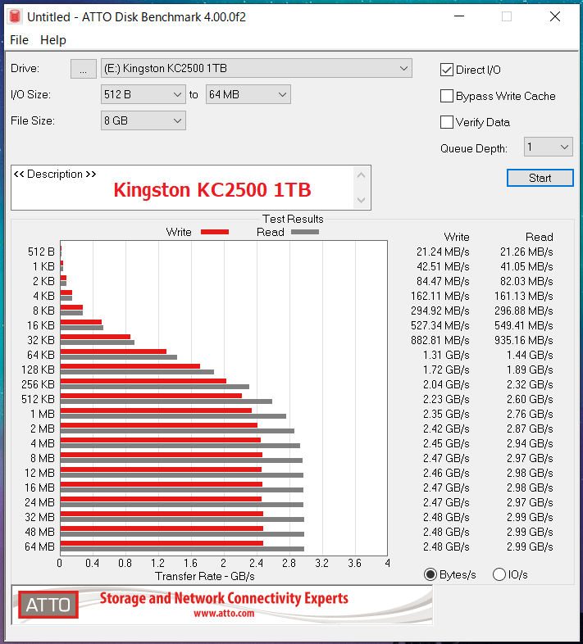Enable Bypass Write Cache checkbox
This screenshot has width=583, height=644.
pyautogui.click(x=447, y=96)
